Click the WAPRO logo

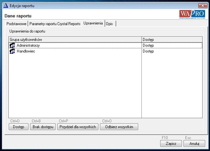point(192,14)
